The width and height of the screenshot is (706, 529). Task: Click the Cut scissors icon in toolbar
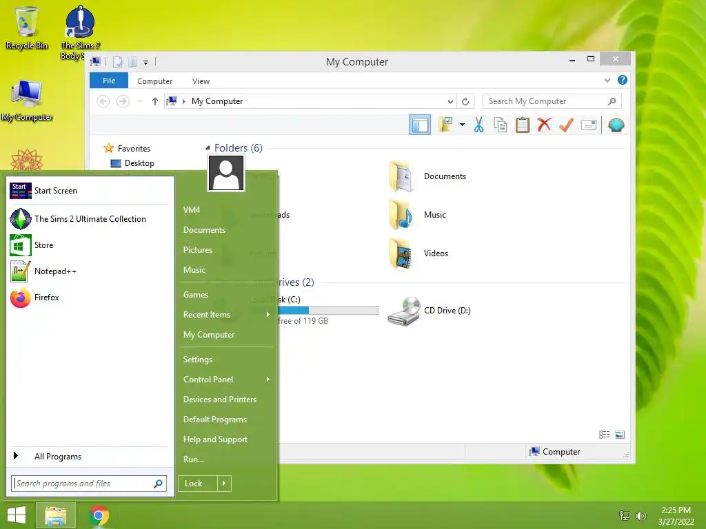[x=478, y=125]
